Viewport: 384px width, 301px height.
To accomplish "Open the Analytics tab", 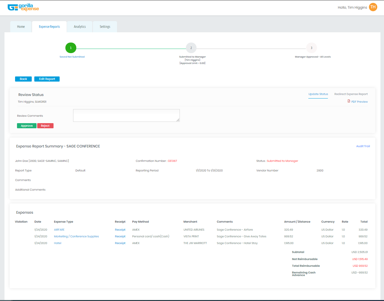I will click(x=79, y=27).
